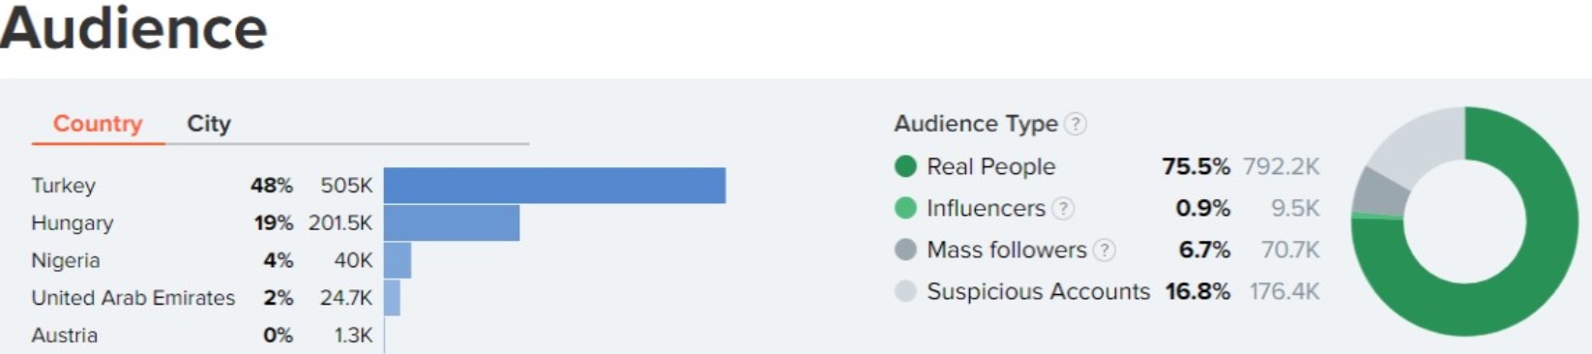Image resolution: width=1592 pixels, height=354 pixels.
Task: Click the Turkey audience bar
Action: point(554,186)
